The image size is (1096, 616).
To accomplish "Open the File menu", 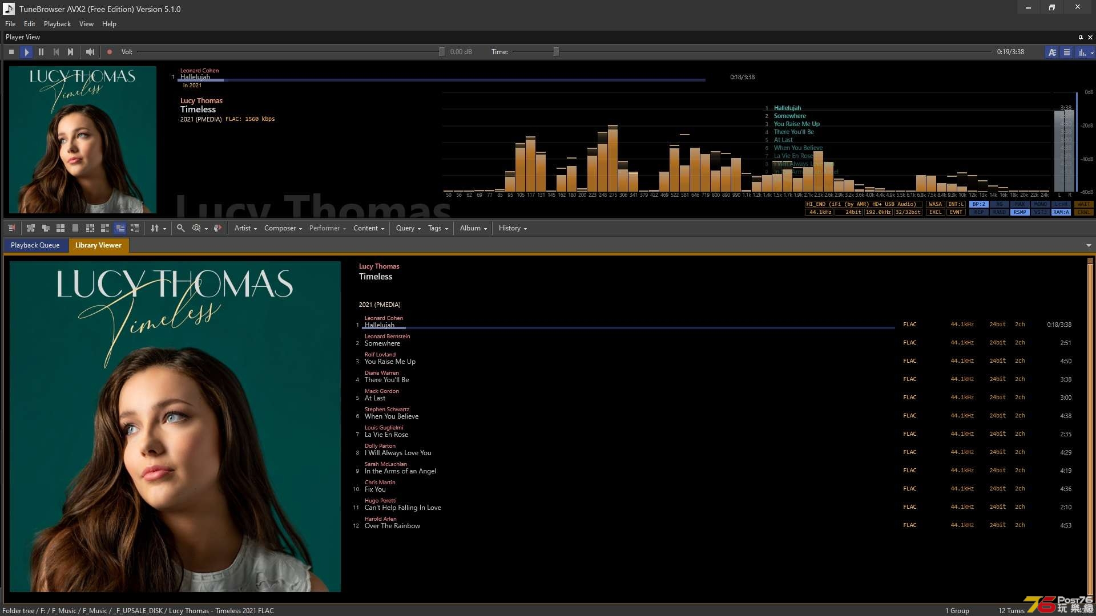I will click(10, 24).
